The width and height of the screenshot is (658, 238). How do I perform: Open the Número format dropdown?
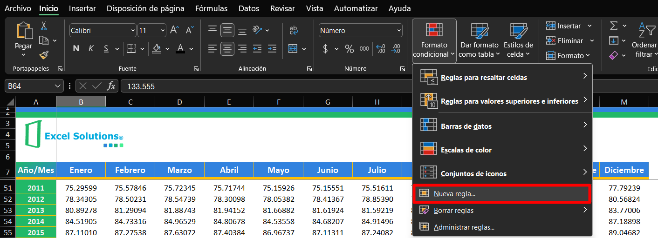pyautogui.click(x=398, y=31)
